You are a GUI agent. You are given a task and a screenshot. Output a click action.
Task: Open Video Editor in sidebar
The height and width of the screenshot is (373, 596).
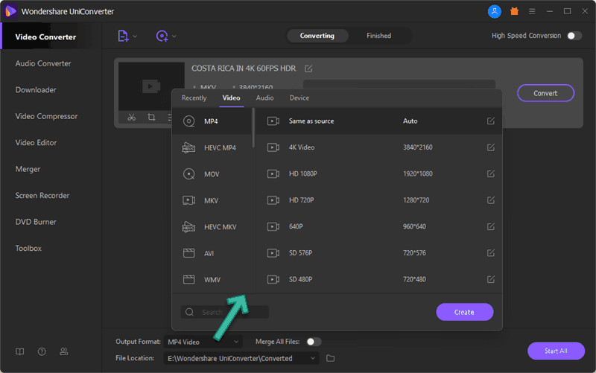click(36, 143)
